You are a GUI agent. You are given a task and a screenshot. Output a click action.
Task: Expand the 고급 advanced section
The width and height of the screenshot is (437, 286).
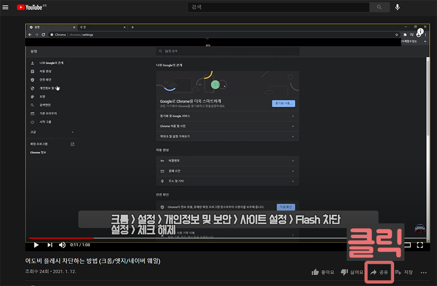click(52, 132)
